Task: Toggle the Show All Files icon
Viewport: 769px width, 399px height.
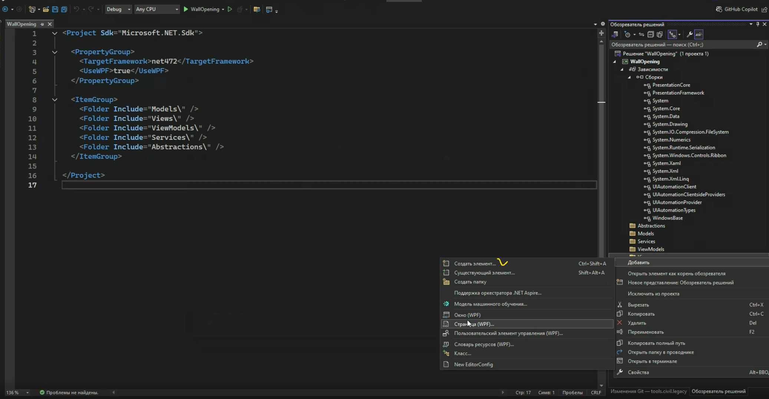Action: pos(660,34)
